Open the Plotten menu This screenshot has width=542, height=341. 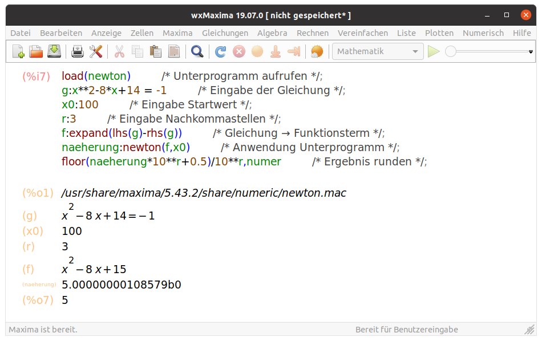(x=439, y=33)
